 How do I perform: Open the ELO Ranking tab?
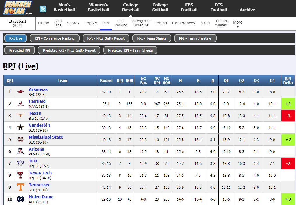tap(121, 23)
